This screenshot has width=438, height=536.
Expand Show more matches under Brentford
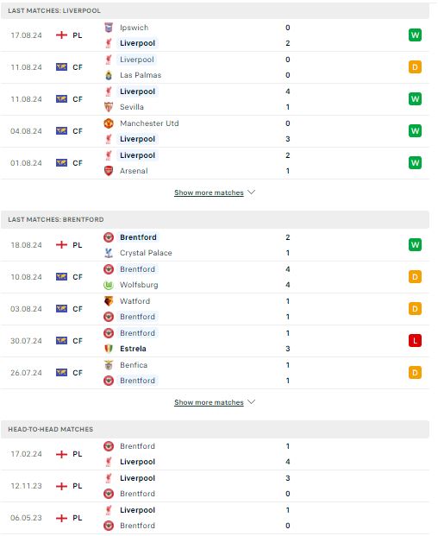point(209,402)
